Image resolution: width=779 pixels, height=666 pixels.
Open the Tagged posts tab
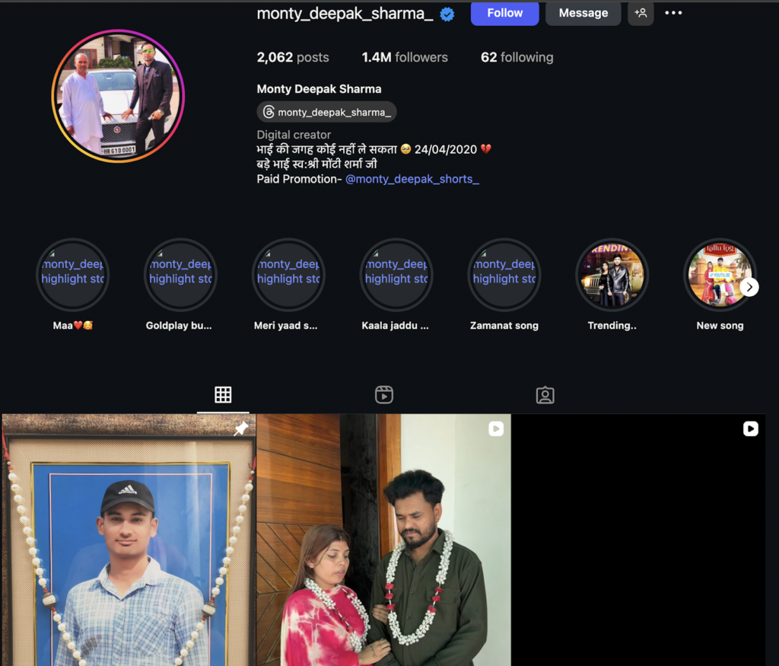pyautogui.click(x=545, y=394)
